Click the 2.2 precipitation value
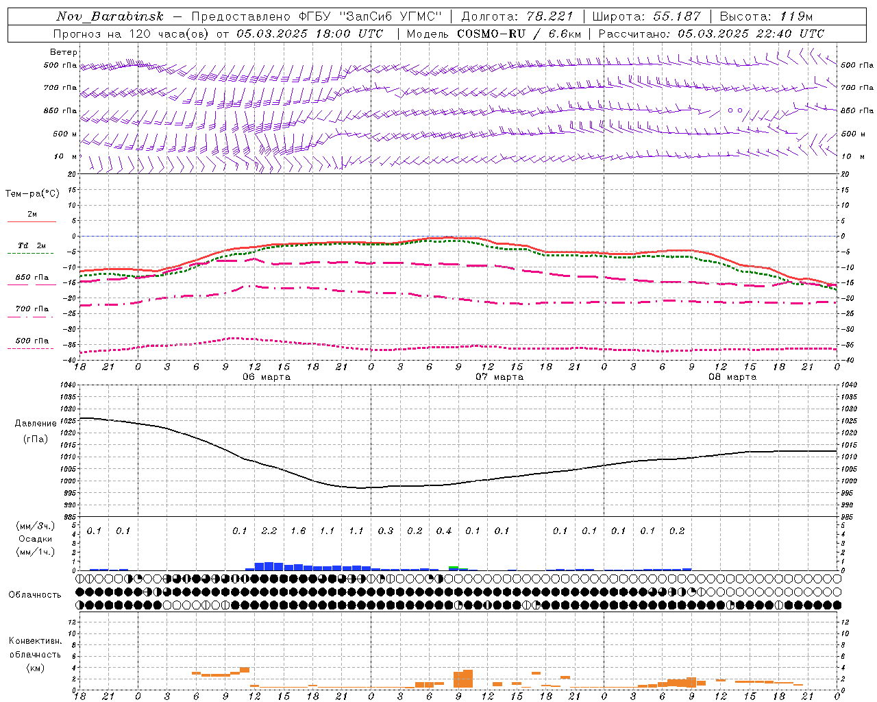The height and width of the screenshot is (702, 877). coord(269,531)
